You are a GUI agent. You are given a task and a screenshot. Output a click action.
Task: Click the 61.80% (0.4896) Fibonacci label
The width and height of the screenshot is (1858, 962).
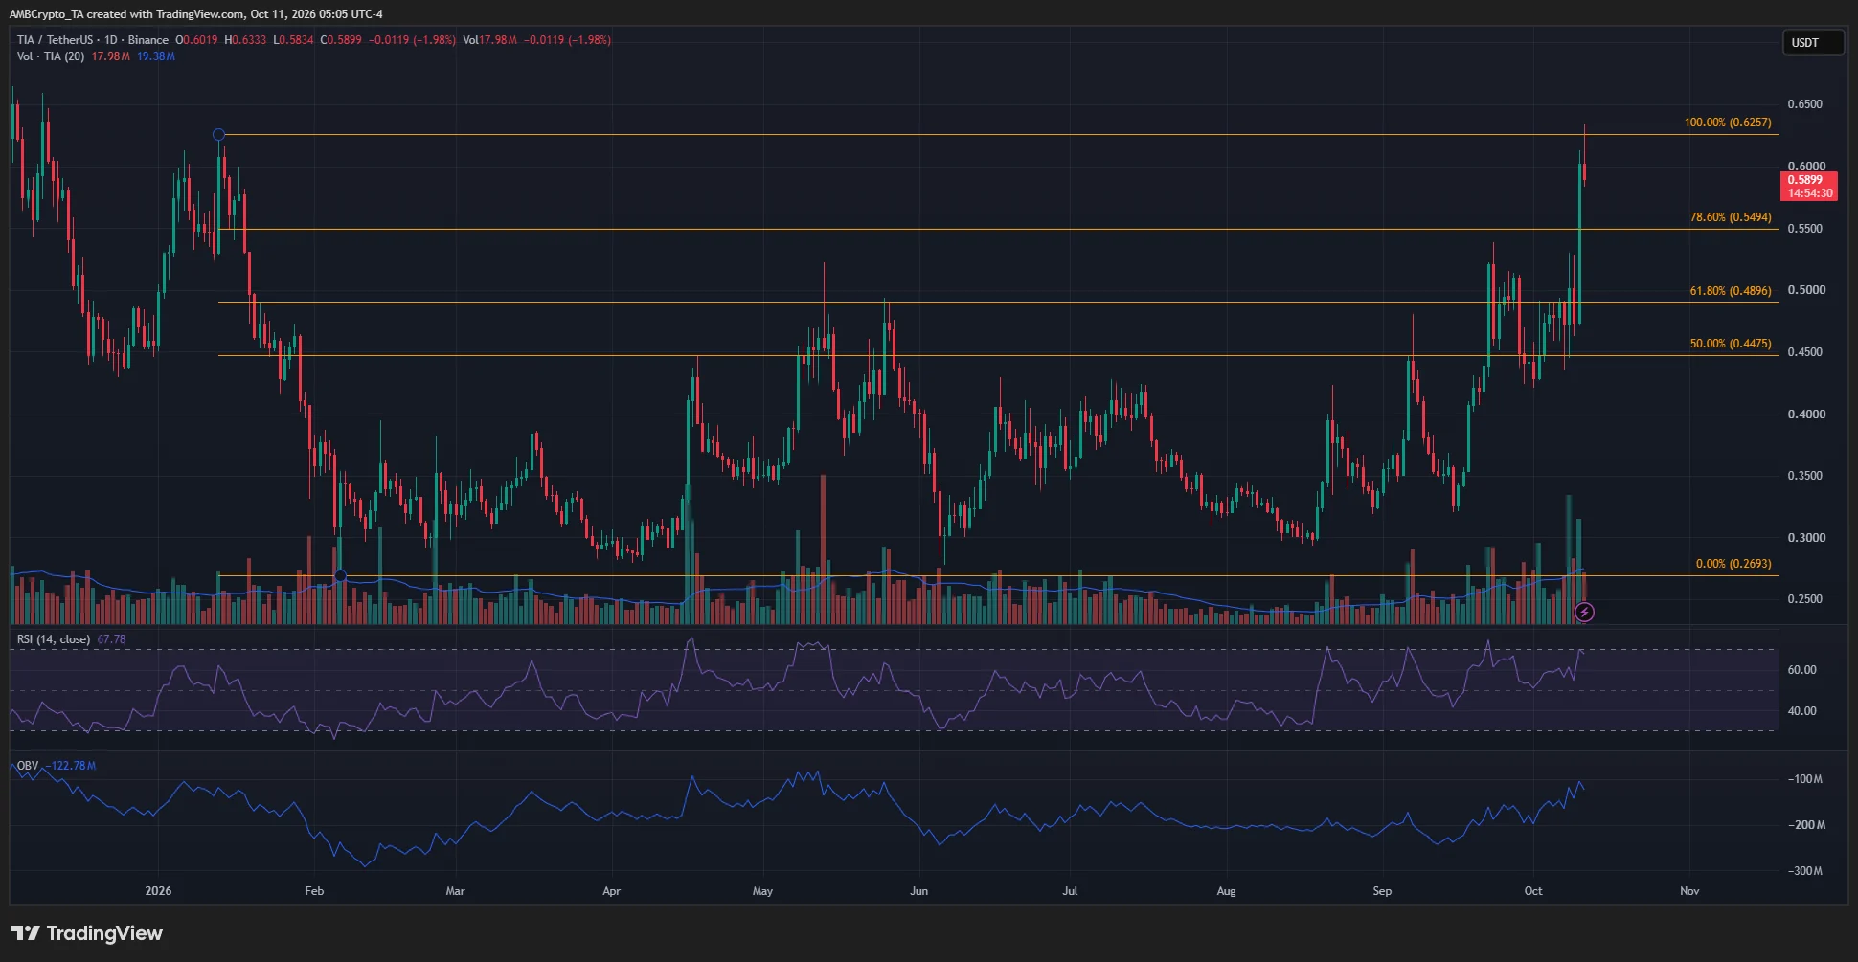tap(1730, 291)
